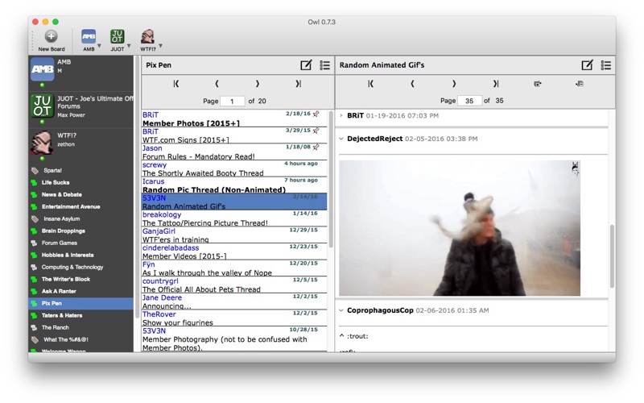Select Random Animated Gif's thread row
The height and width of the screenshot is (403, 644).
[x=234, y=202]
